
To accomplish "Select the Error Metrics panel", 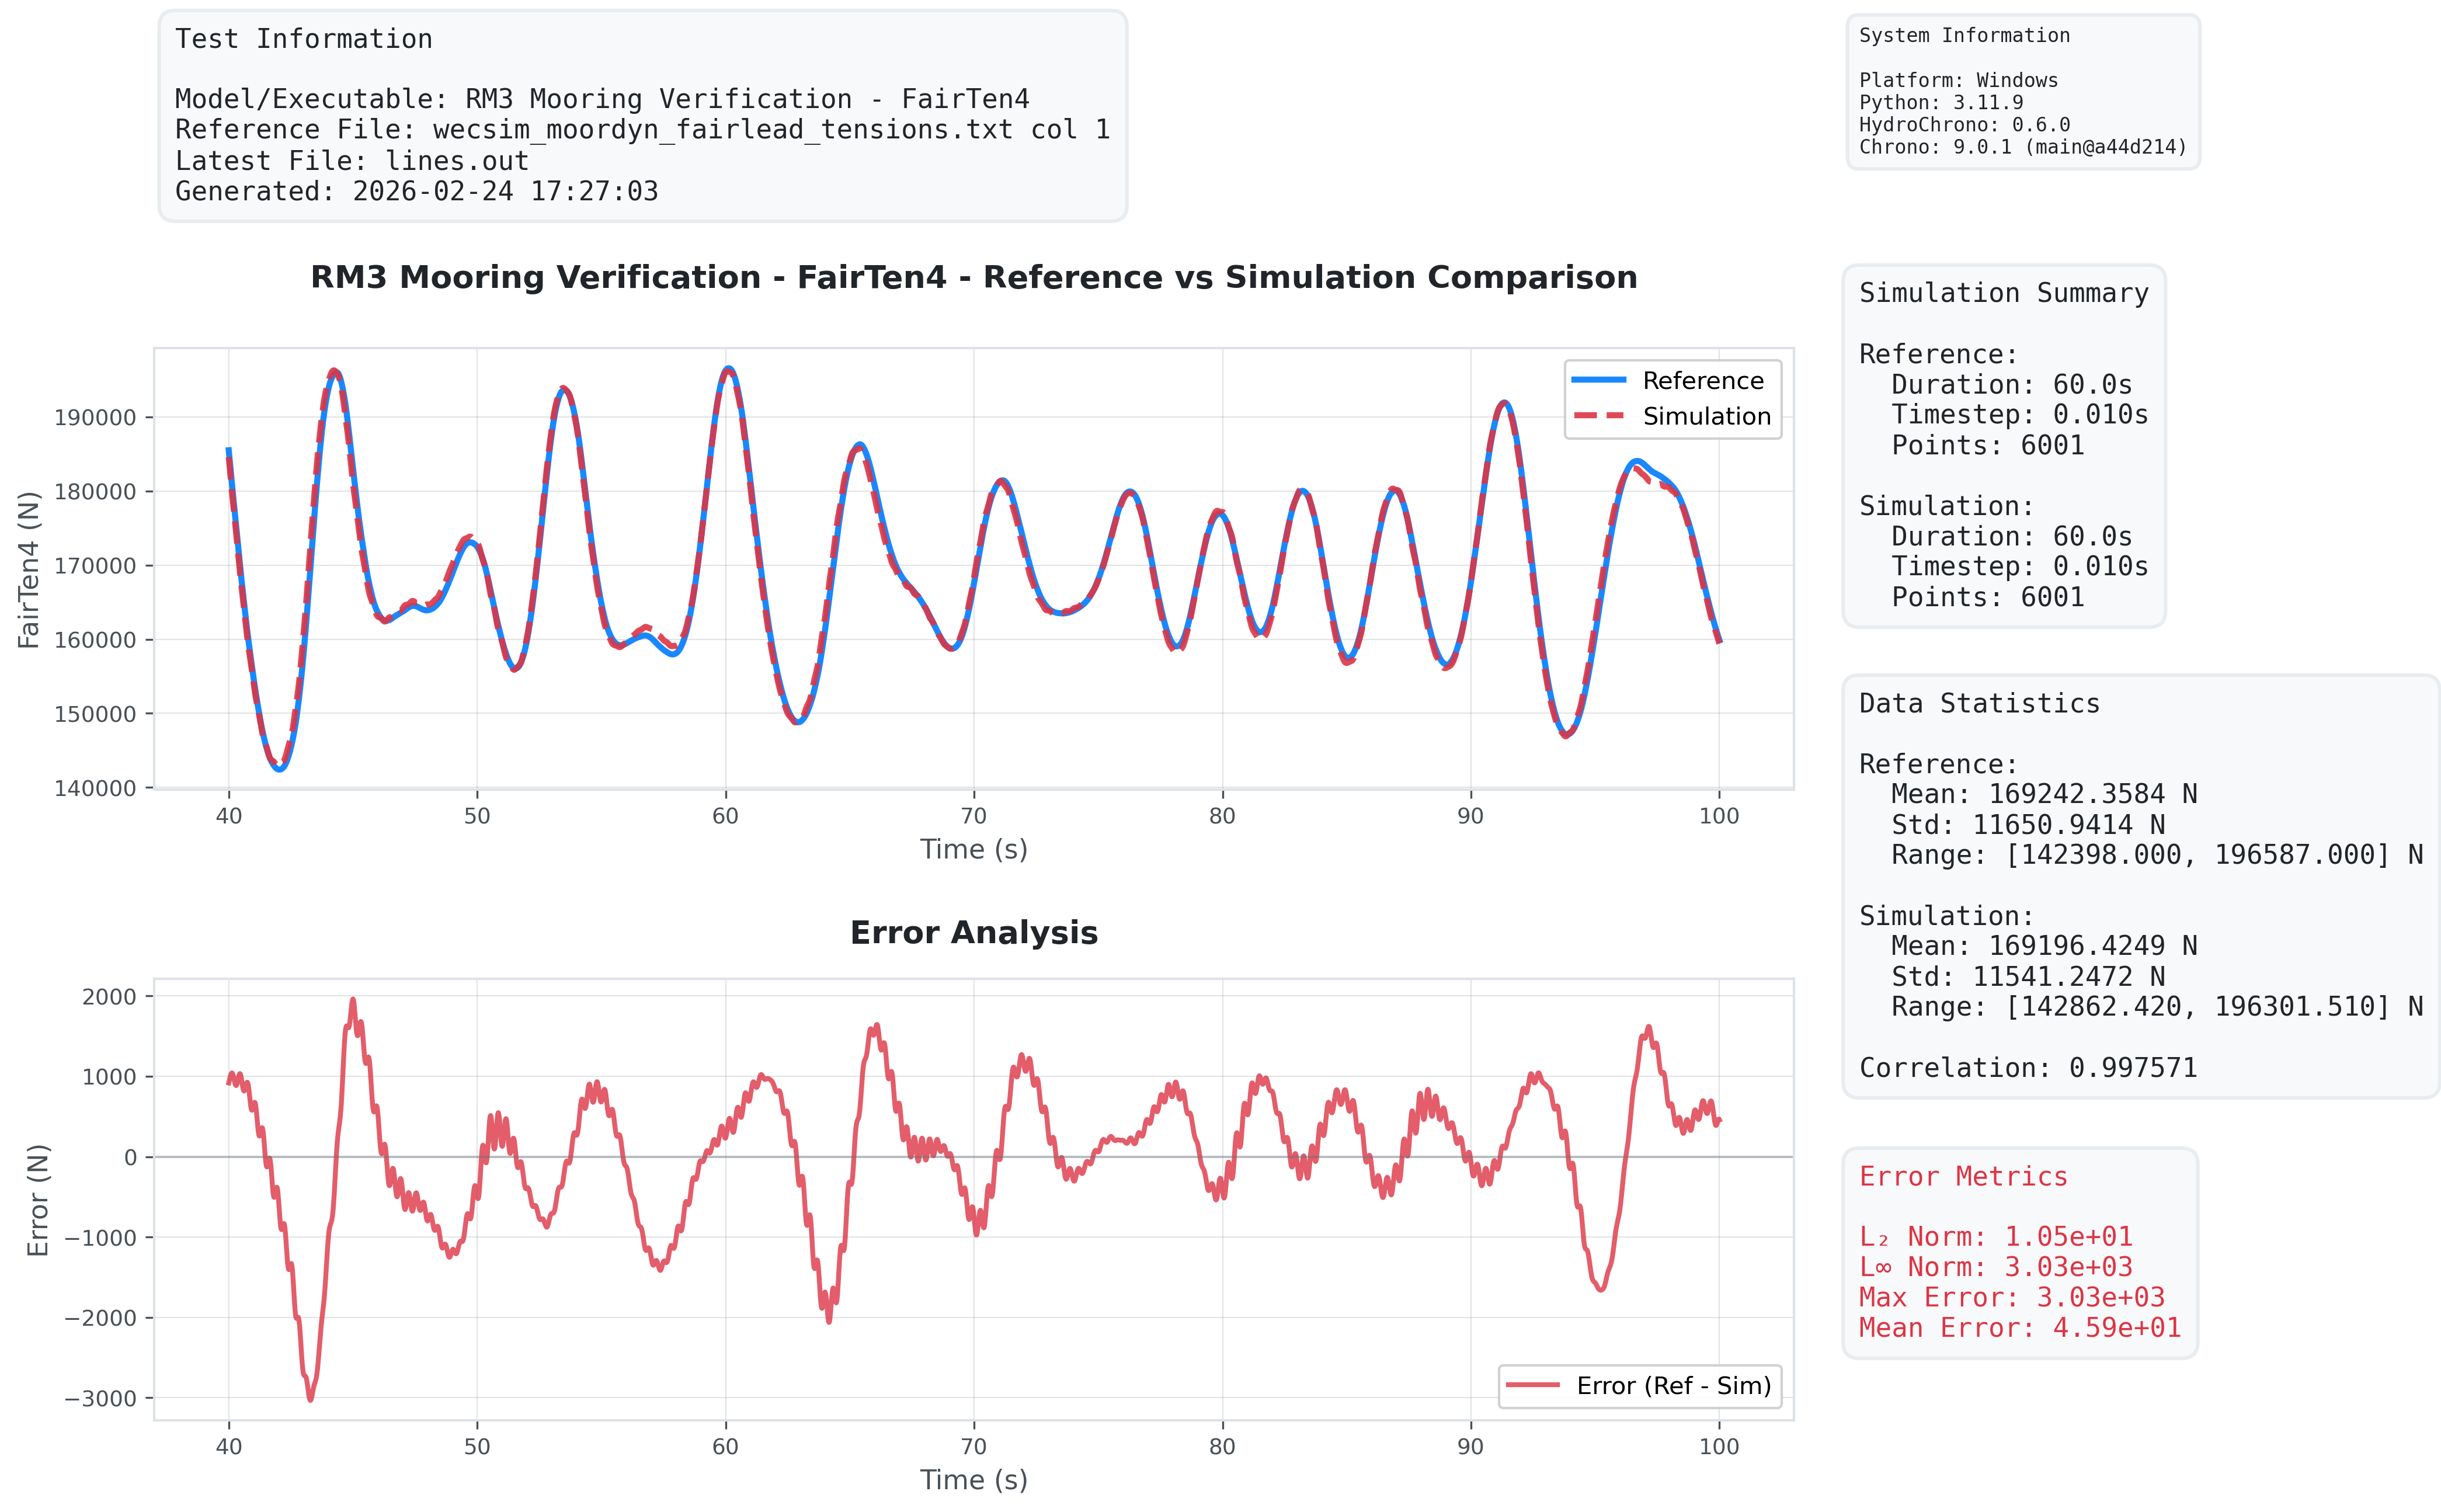I will (2020, 1250).
